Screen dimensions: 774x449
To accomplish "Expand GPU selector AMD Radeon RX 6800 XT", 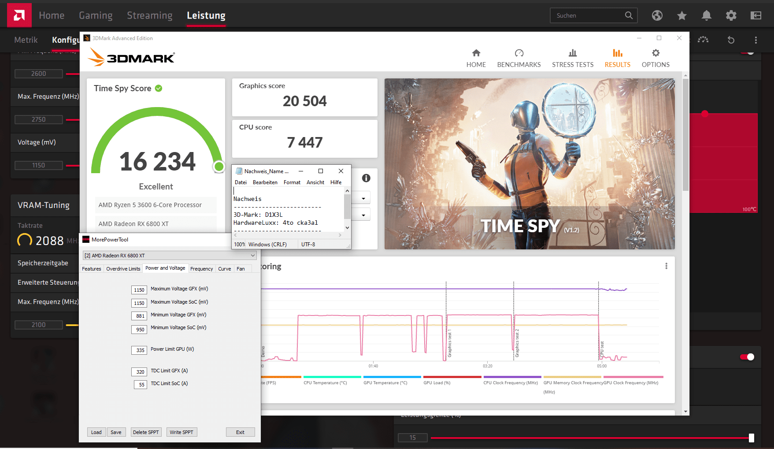I will [170, 256].
